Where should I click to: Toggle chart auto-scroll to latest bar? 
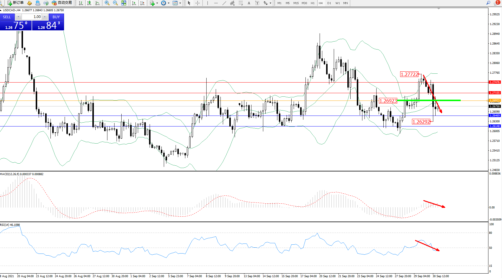pyautogui.click(x=134, y=3)
